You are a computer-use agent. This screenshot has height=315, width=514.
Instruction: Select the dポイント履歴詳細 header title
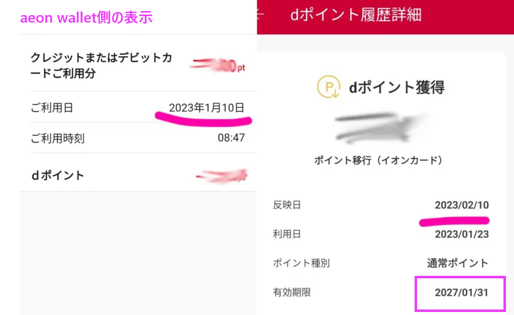pyautogui.click(x=356, y=15)
